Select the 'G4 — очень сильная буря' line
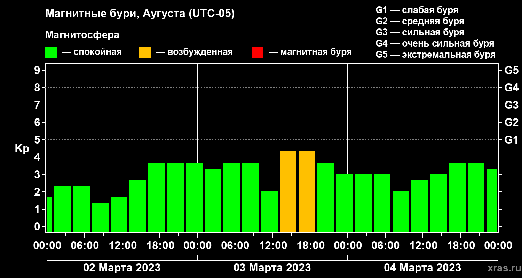 coord(435,43)
